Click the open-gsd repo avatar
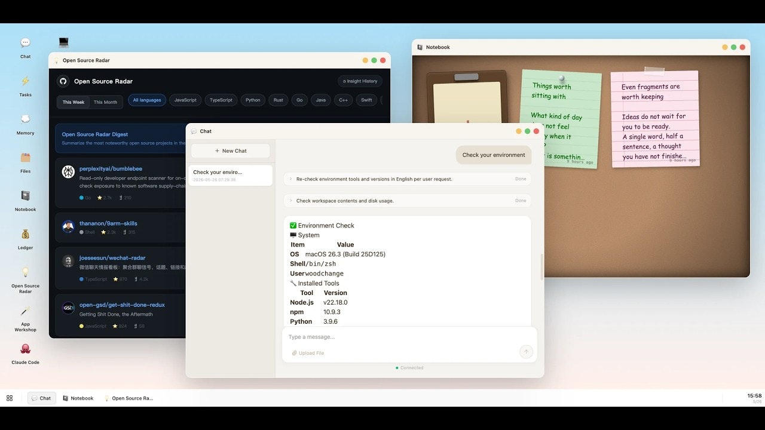This screenshot has width=765, height=430. coord(68,308)
